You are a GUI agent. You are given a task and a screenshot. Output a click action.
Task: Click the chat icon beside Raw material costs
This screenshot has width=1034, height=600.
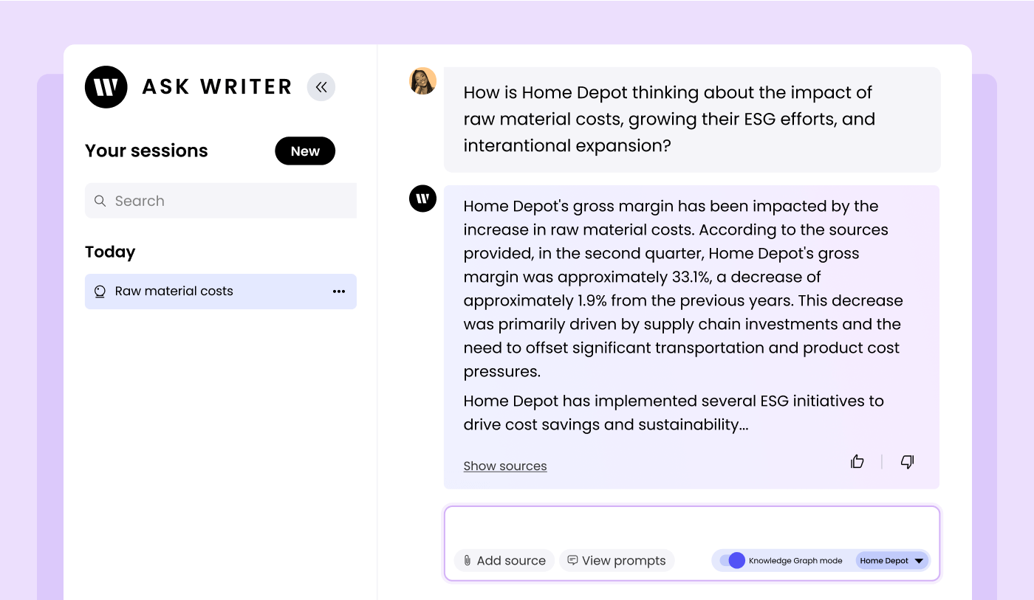tap(100, 292)
